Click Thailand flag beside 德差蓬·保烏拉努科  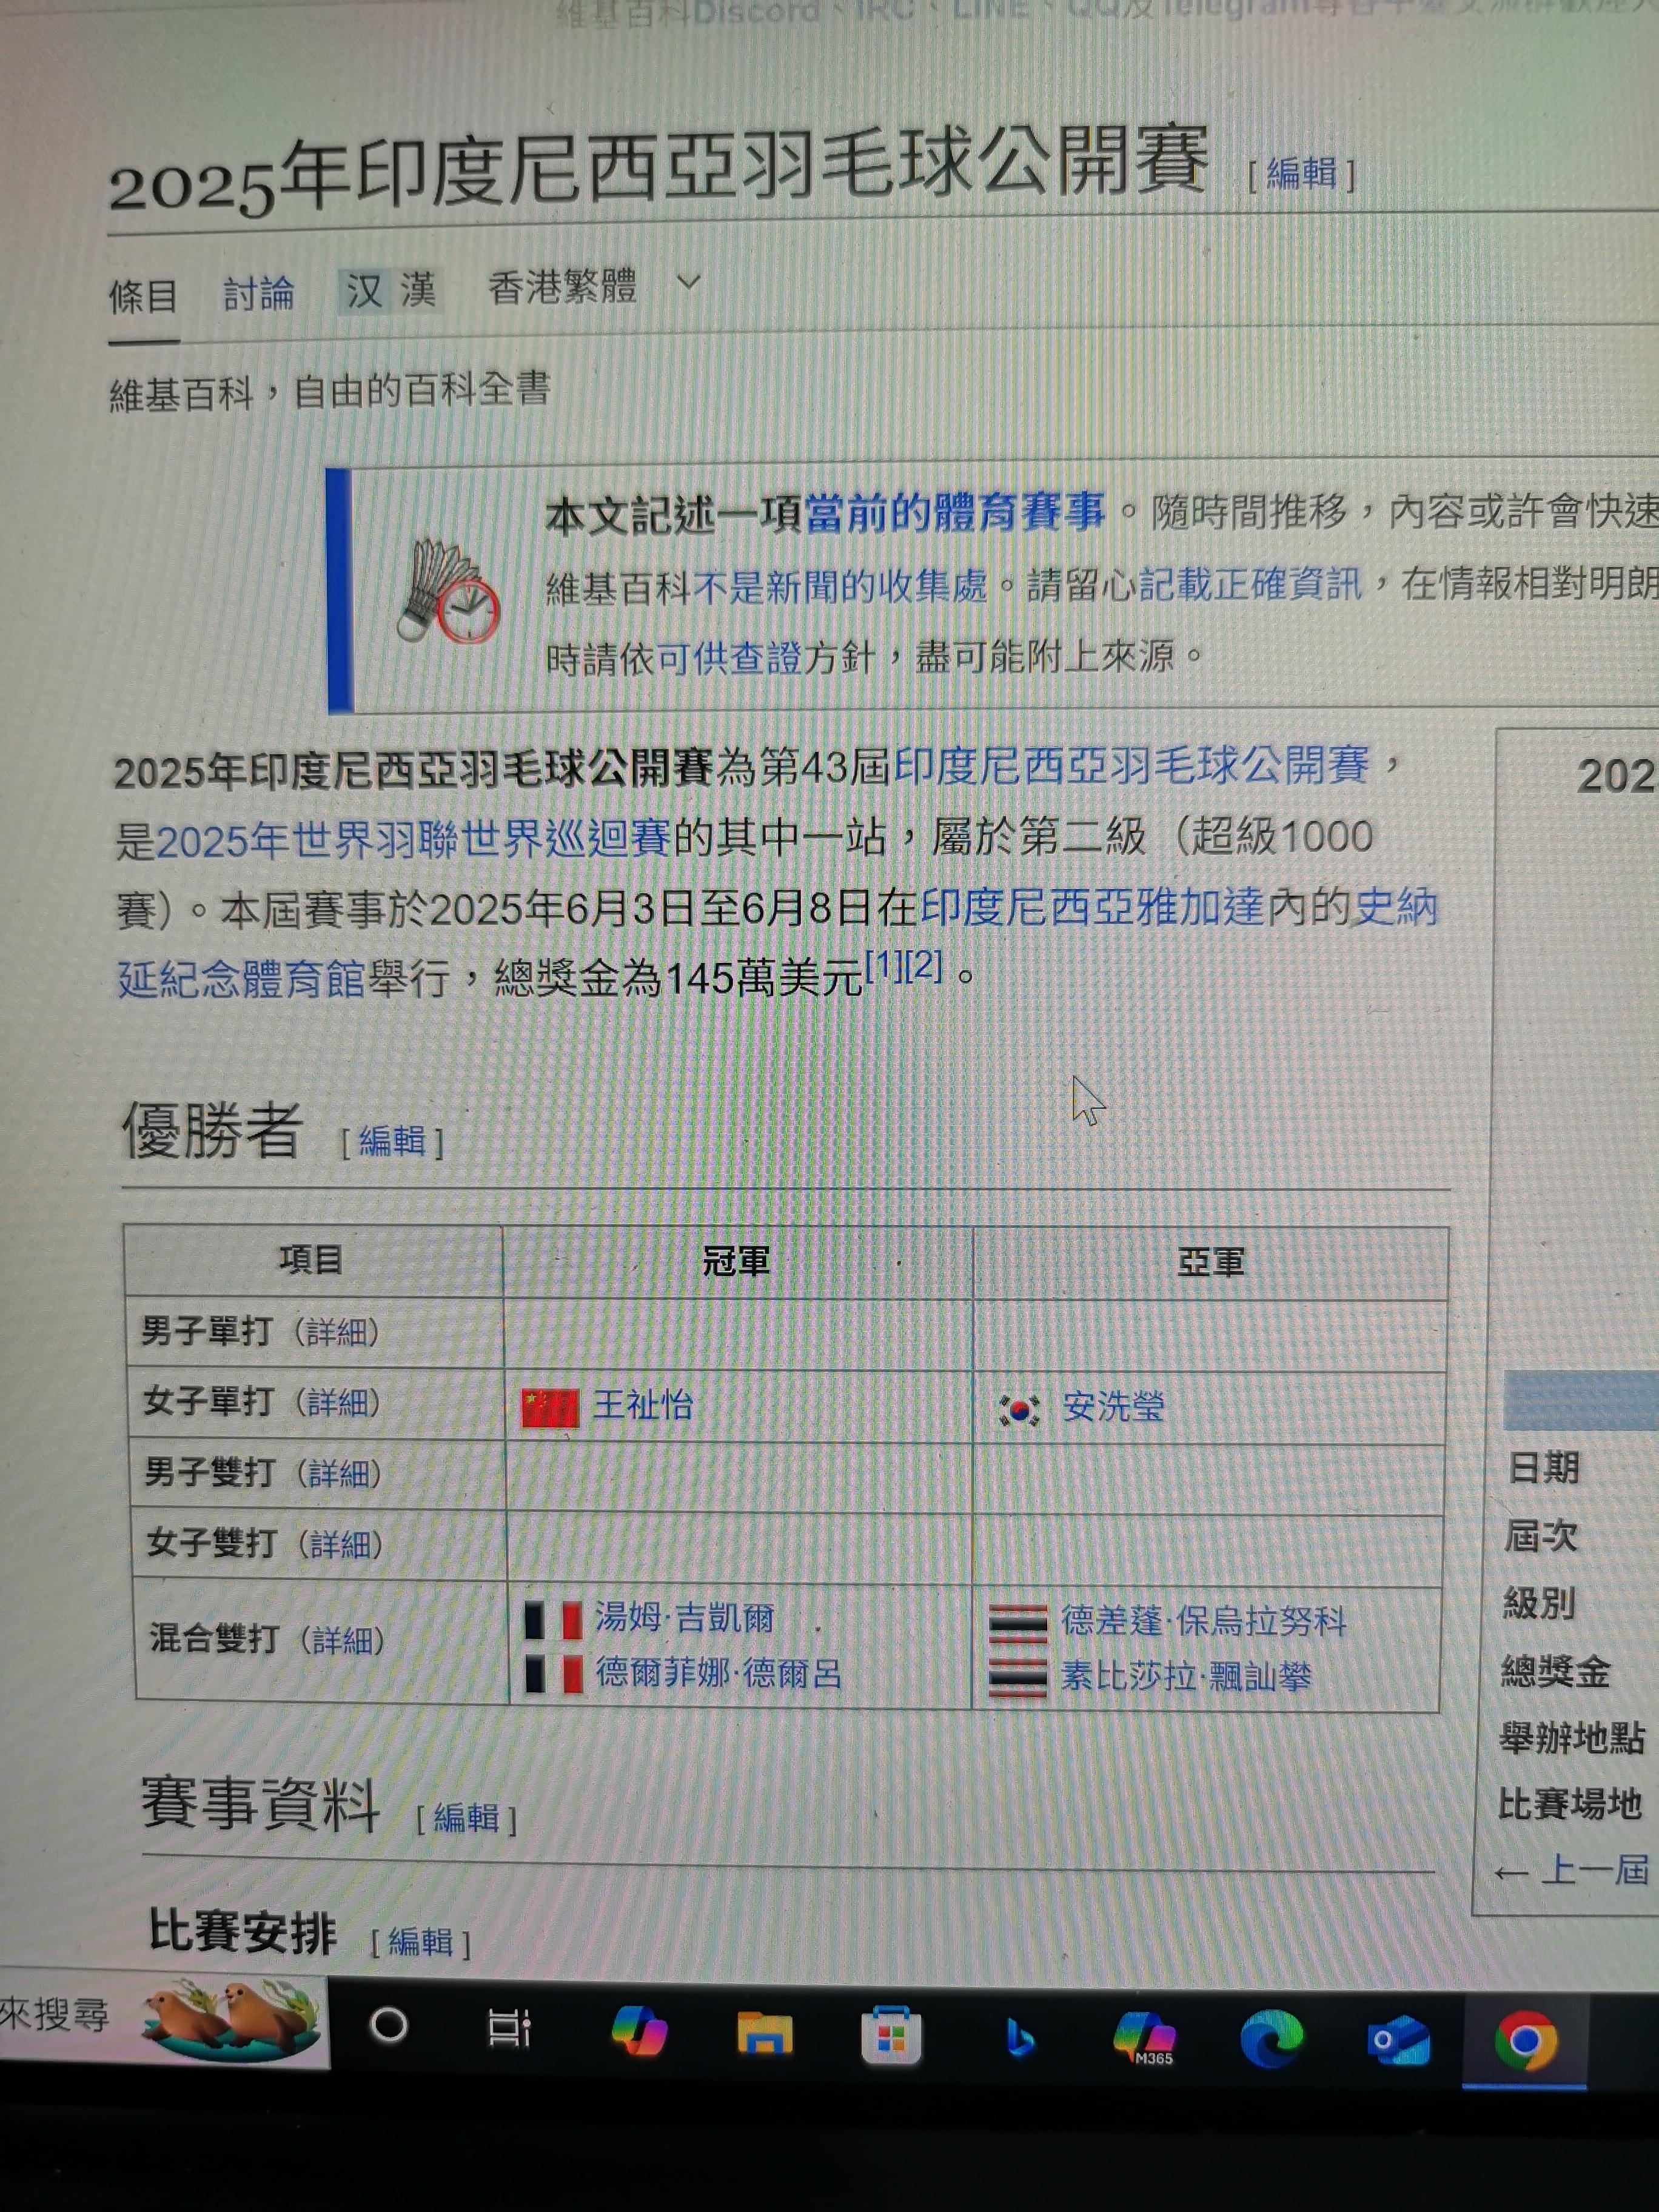pos(1018,1623)
